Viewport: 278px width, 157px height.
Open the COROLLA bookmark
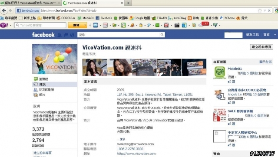(66, 18)
